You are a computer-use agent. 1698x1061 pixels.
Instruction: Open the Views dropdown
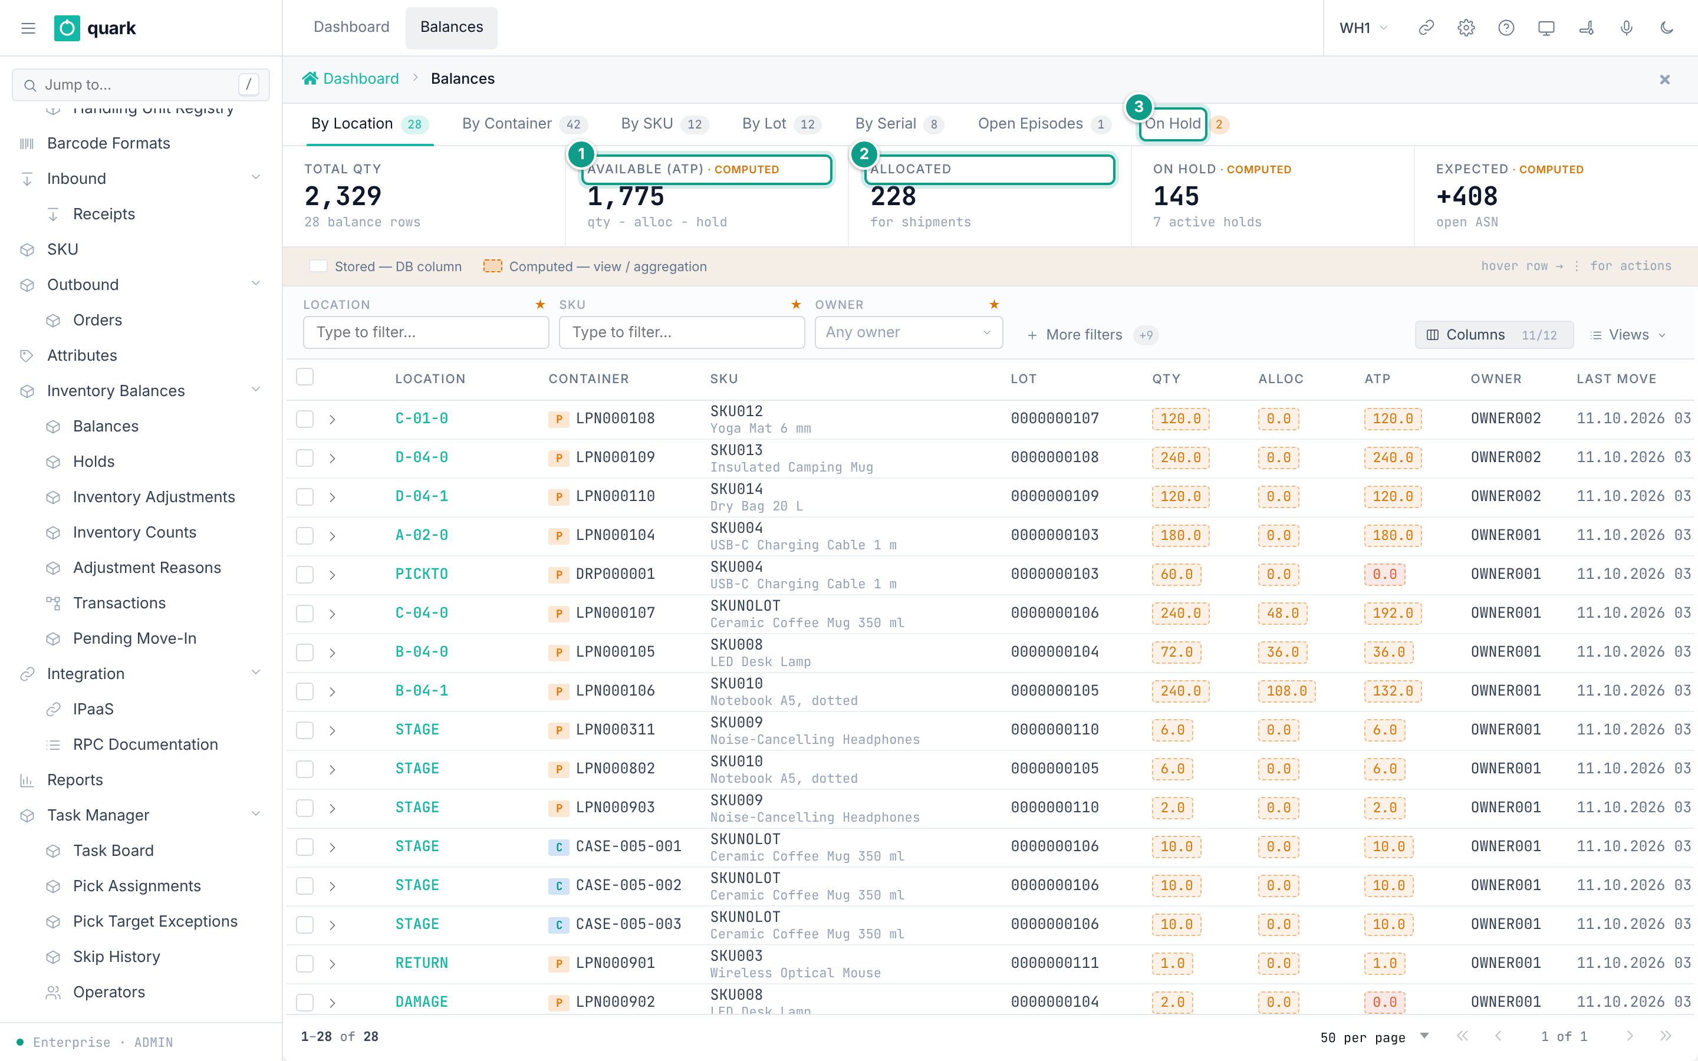pos(1628,335)
